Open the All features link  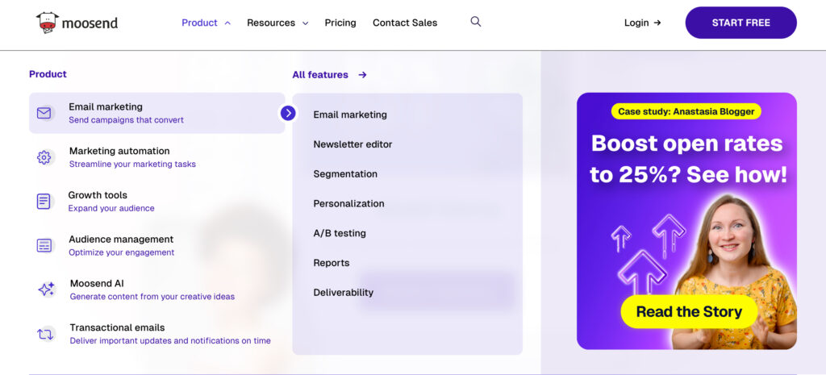(x=320, y=75)
